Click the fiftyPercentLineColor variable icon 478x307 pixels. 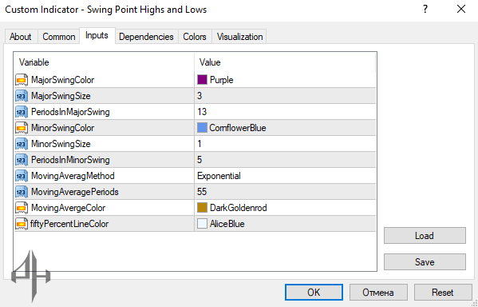(22, 224)
